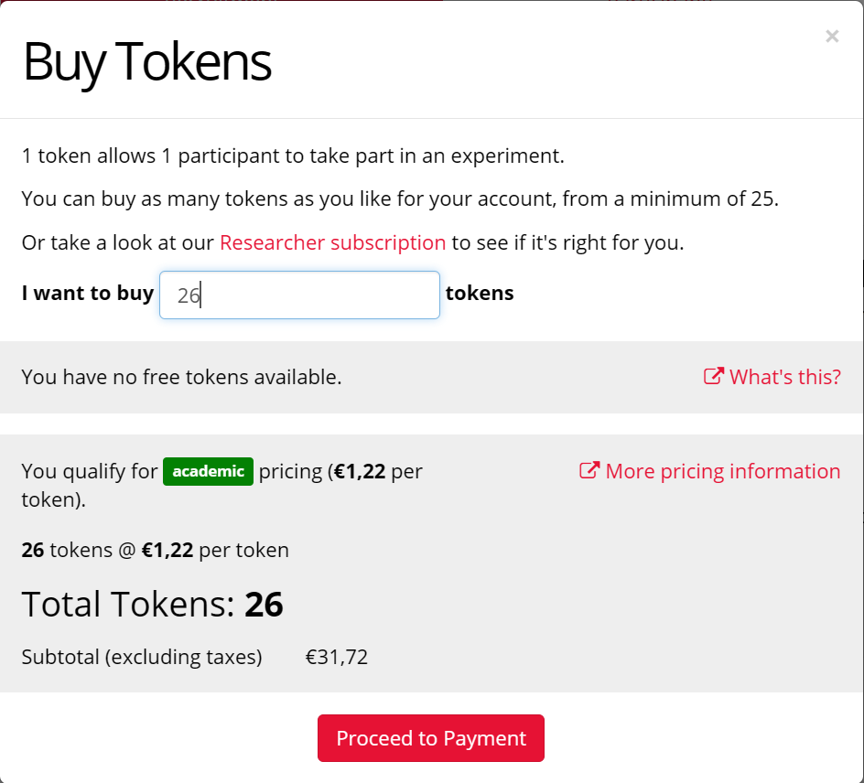Click external-link icon beside More pricing information
Image resolution: width=864 pixels, height=783 pixels.
pos(589,470)
